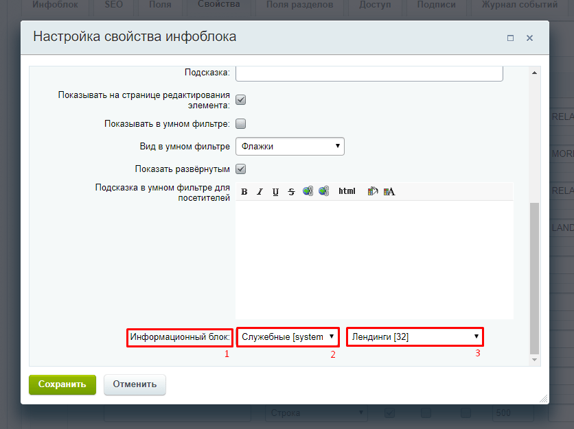
Task: Remove a hyperlink with the unlink icon
Action: pyautogui.click(x=323, y=191)
